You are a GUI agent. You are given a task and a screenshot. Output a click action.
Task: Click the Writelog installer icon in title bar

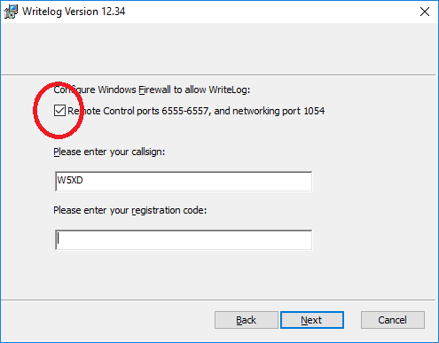point(11,12)
